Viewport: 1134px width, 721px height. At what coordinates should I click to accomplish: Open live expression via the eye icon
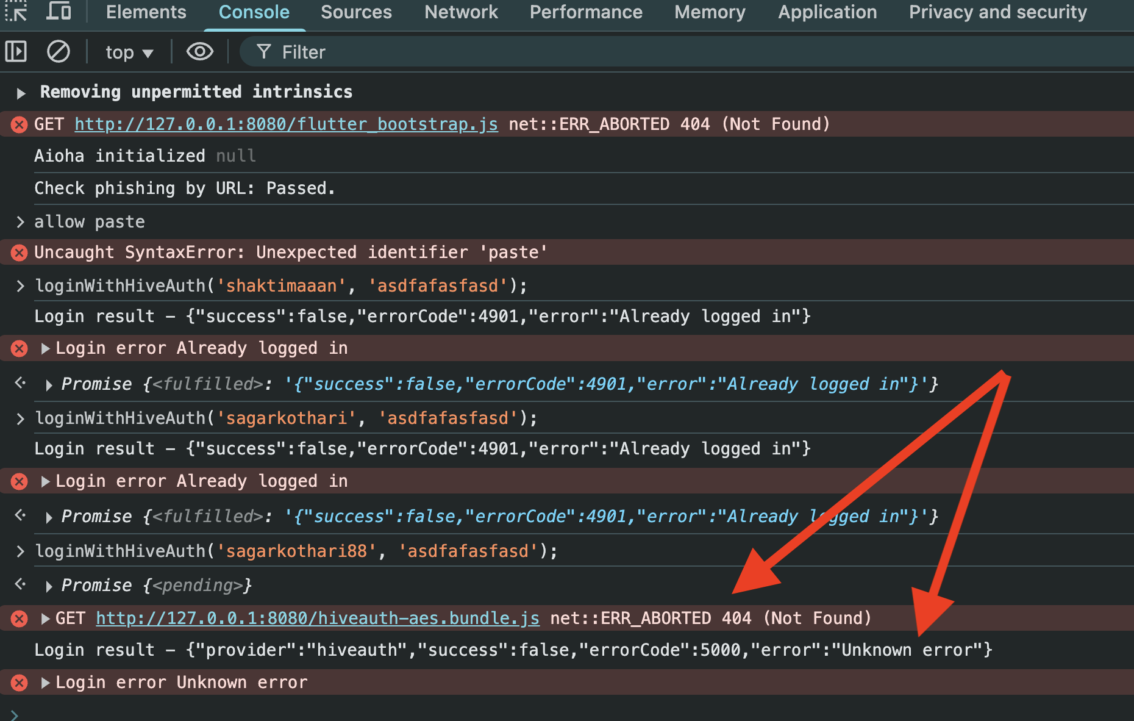[x=200, y=52]
